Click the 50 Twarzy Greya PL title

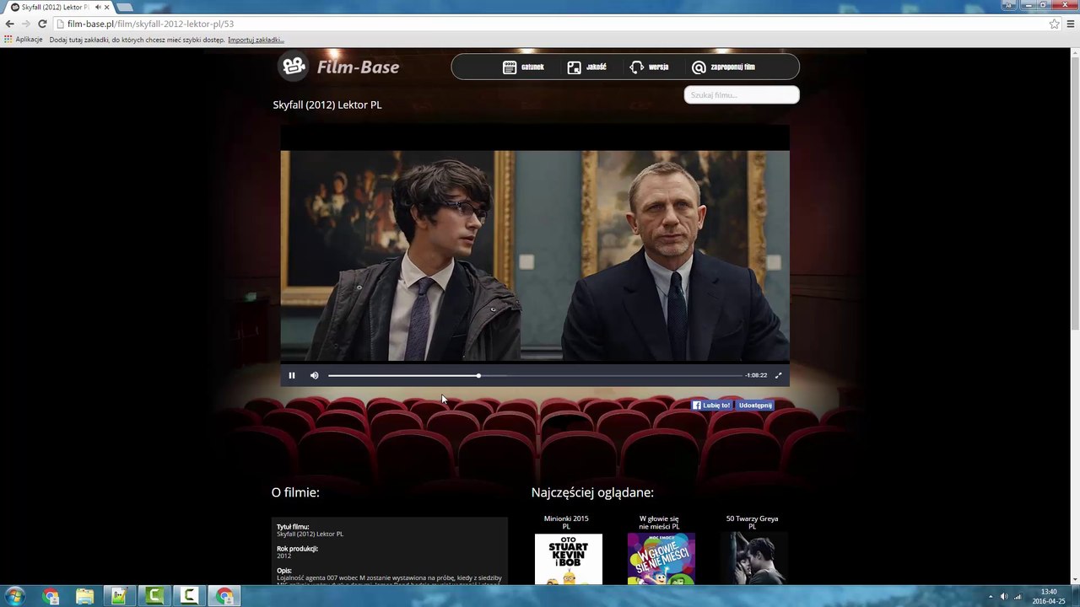[752, 522]
